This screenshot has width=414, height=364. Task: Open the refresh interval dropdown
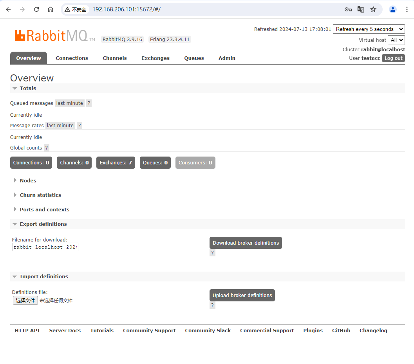coord(369,29)
